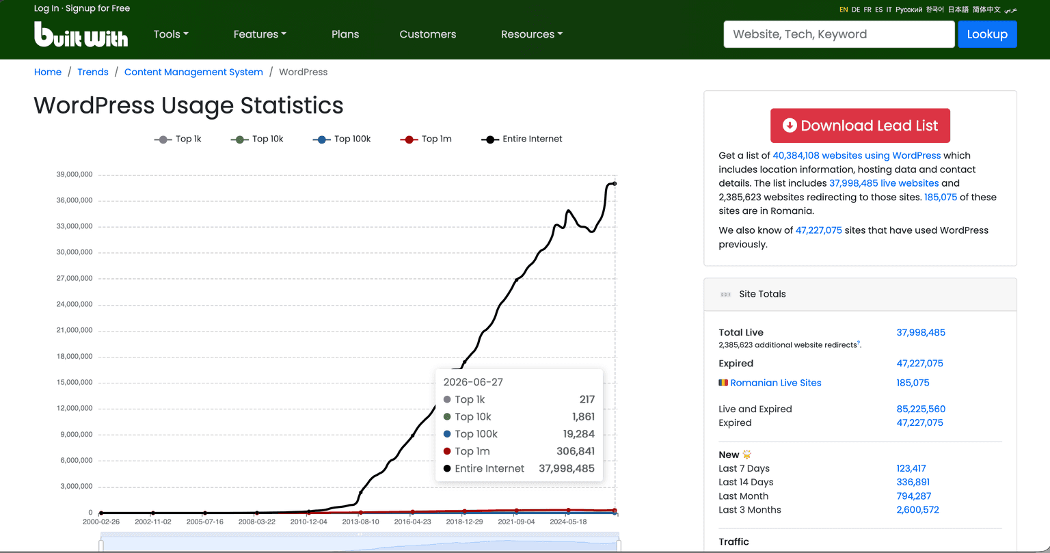Open Content Management System breadcrumb link
1050x553 pixels.
coord(193,72)
